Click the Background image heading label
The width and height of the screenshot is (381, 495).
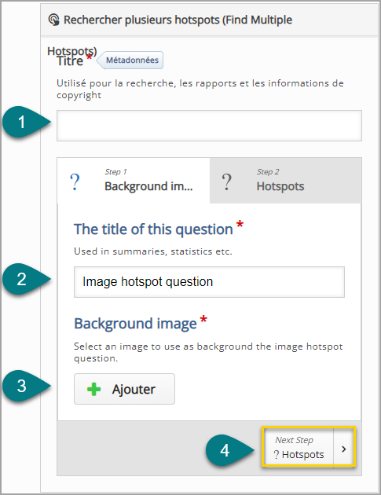tap(135, 324)
